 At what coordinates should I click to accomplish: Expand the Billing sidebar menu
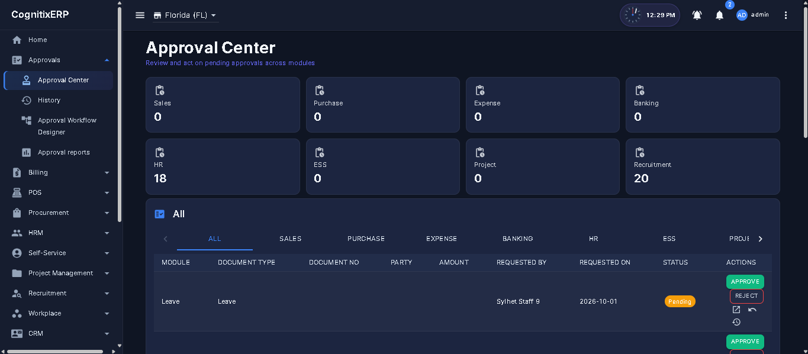[x=107, y=172]
